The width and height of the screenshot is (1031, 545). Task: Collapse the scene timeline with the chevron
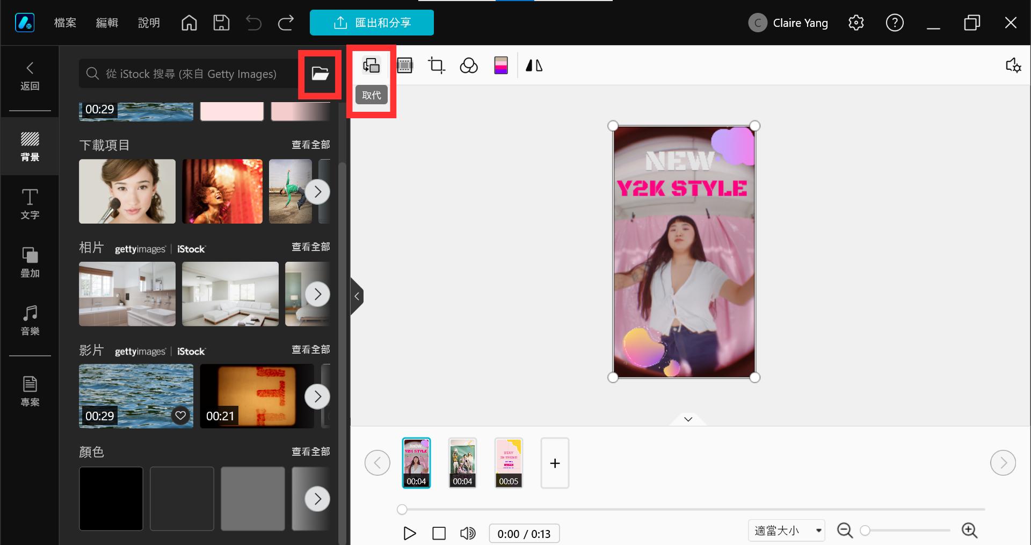coord(688,419)
